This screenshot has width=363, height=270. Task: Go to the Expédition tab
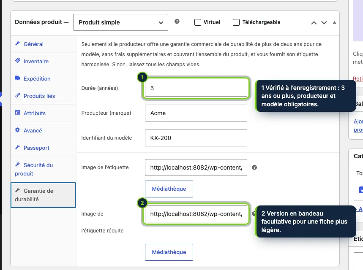pos(43,78)
